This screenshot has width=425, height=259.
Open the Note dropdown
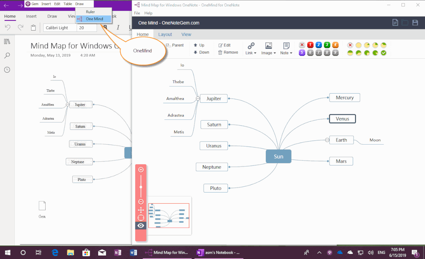[286, 49]
